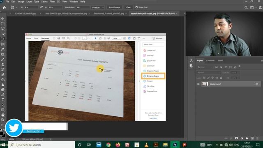
Task: Delete the layer with trash icon
Action: 258,138
